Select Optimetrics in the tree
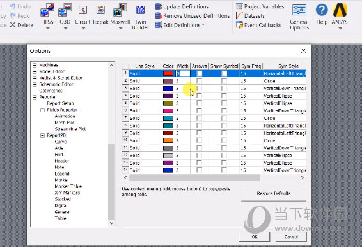 pos(51,91)
